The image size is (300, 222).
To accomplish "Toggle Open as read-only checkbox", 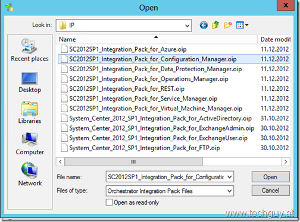I will [109, 202].
